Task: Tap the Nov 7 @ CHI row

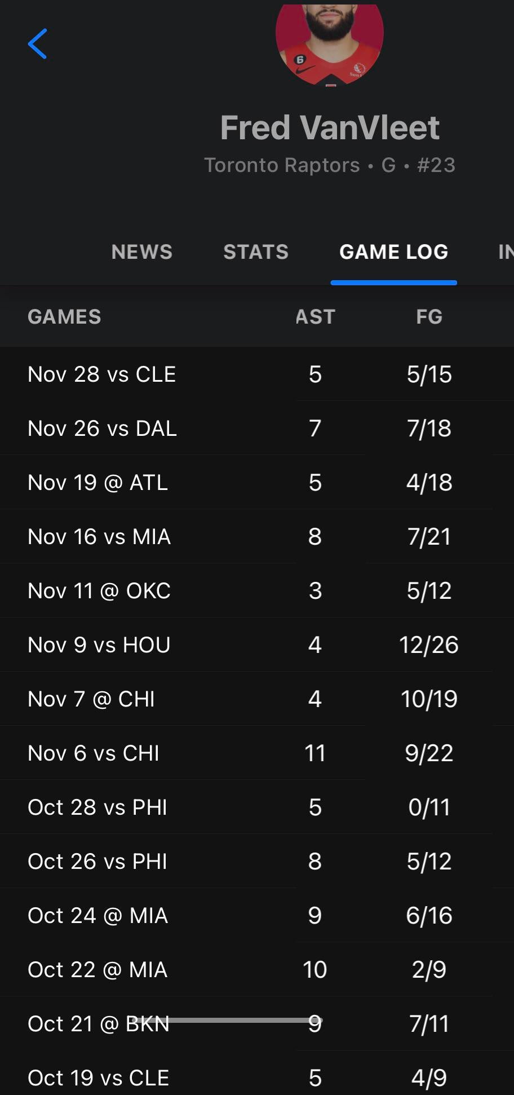Action: tap(91, 699)
